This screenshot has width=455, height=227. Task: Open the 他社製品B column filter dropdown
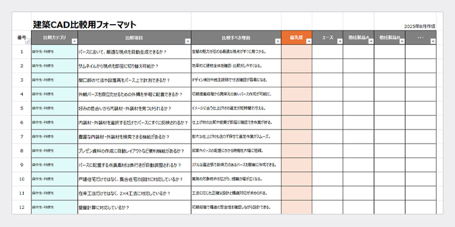402,41
